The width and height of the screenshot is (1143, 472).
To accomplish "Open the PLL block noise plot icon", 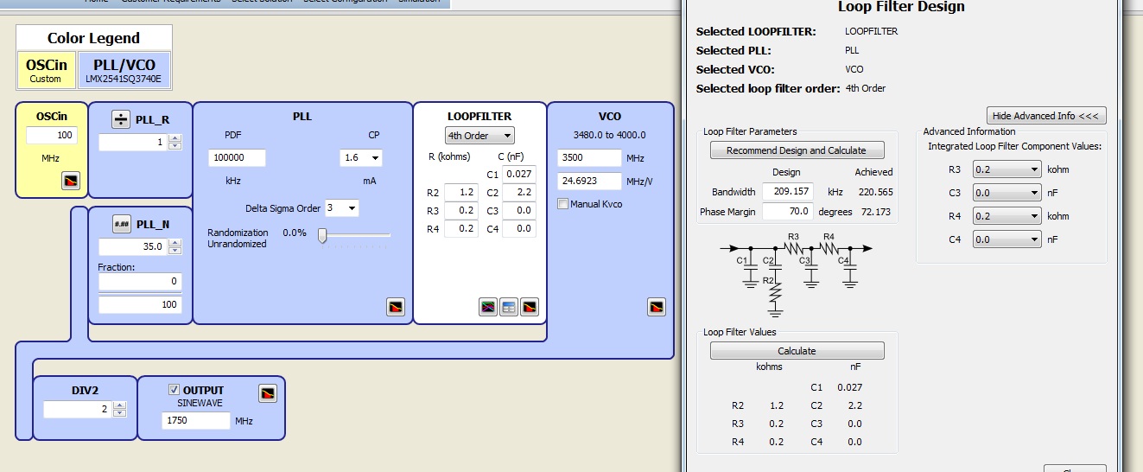I will (x=395, y=307).
